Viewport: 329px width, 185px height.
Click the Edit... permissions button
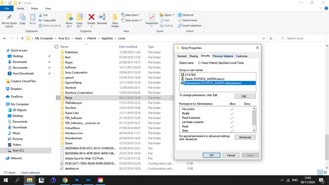pyautogui.click(x=245, y=96)
